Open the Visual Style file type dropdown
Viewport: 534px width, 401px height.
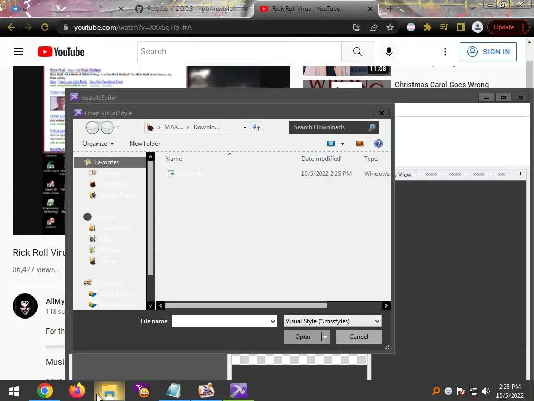pyautogui.click(x=332, y=321)
